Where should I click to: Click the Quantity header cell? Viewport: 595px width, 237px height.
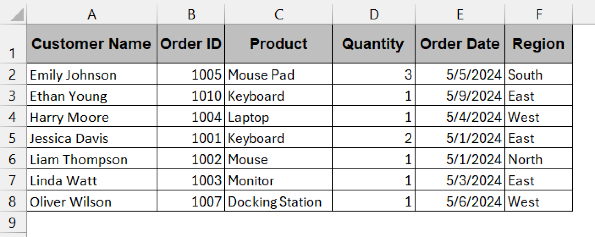pos(374,44)
